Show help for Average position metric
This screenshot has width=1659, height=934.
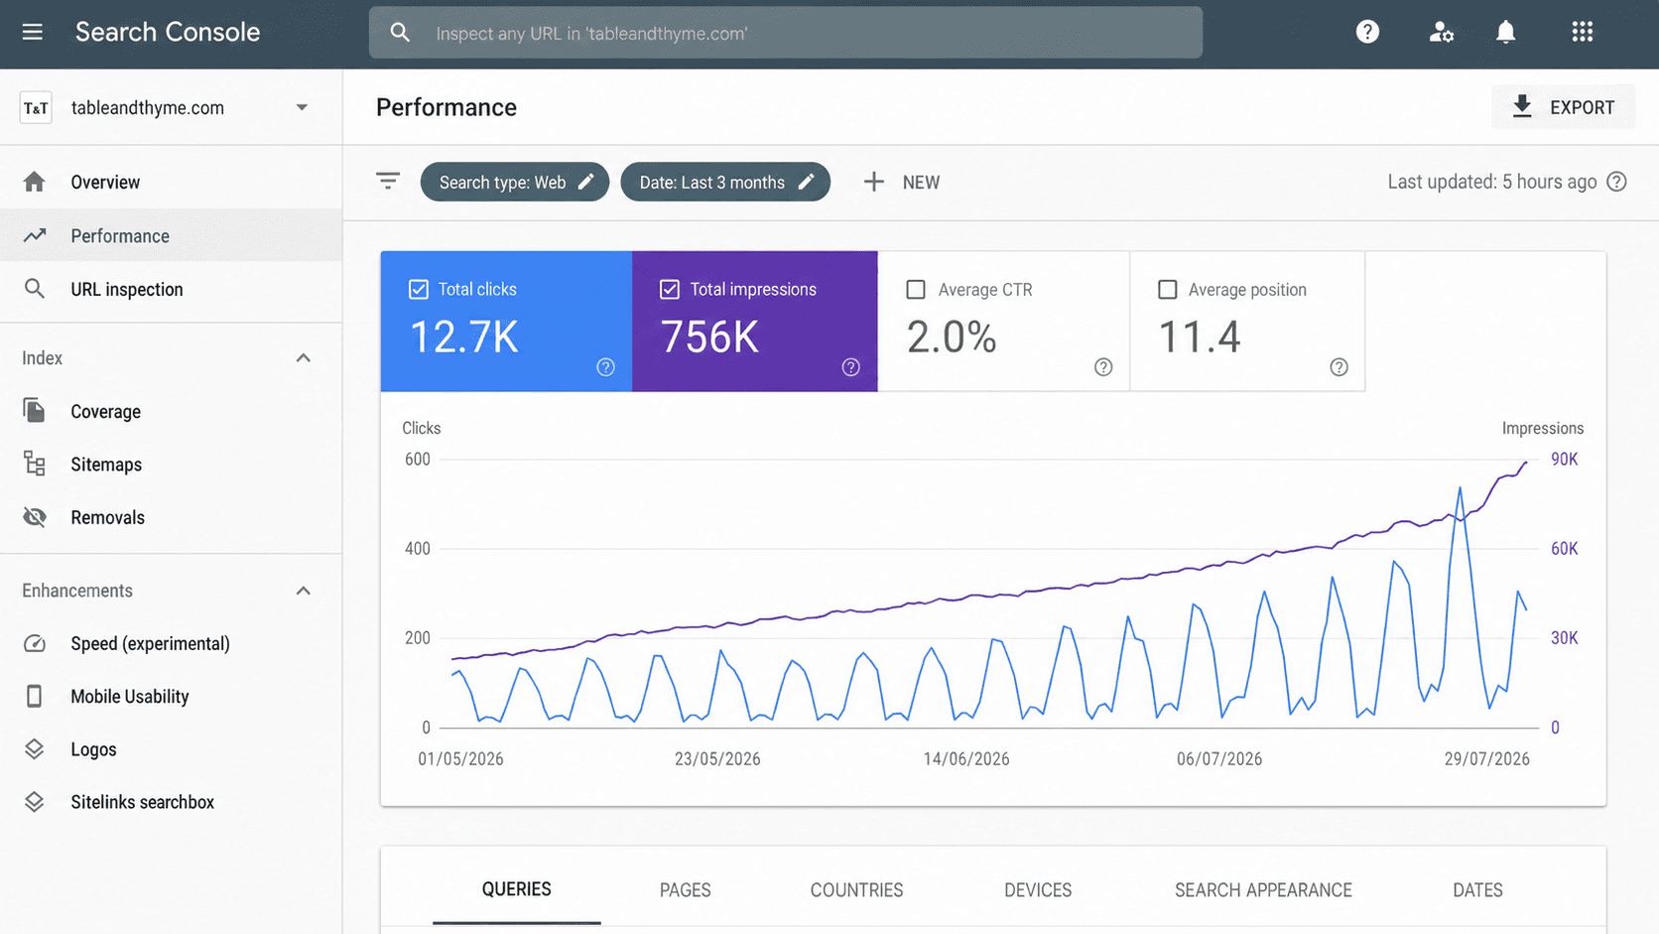click(x=1339, y=367)
